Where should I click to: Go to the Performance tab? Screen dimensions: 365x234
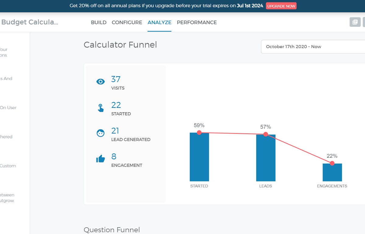point(197,22)
